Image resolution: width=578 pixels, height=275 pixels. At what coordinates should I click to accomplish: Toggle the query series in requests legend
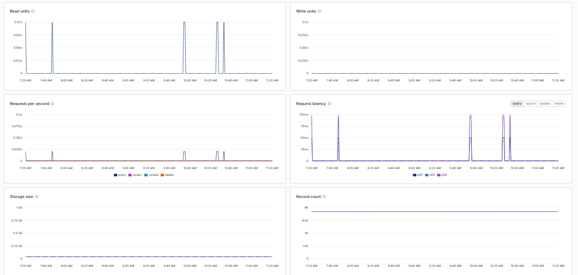coord(120,175)
